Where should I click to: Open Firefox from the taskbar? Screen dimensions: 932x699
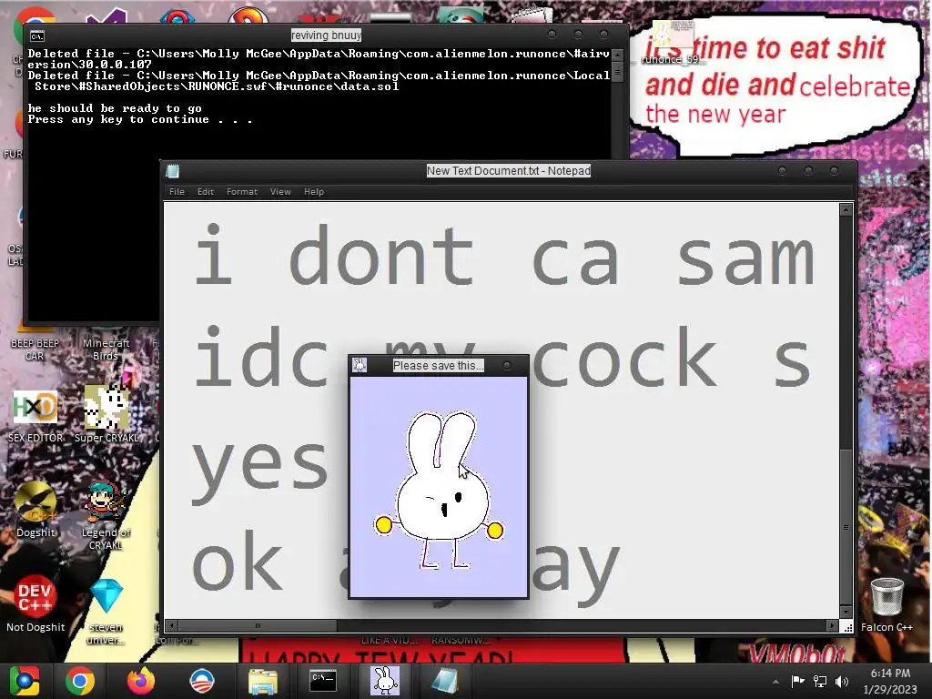tap(141, 681)
